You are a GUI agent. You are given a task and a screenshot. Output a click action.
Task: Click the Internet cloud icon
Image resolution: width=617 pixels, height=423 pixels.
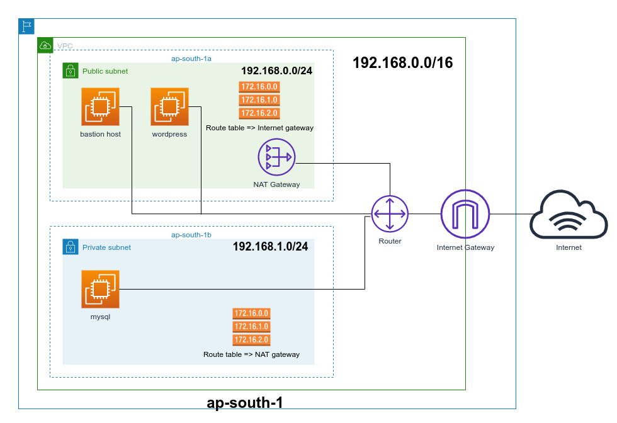[x=568, y=214]
